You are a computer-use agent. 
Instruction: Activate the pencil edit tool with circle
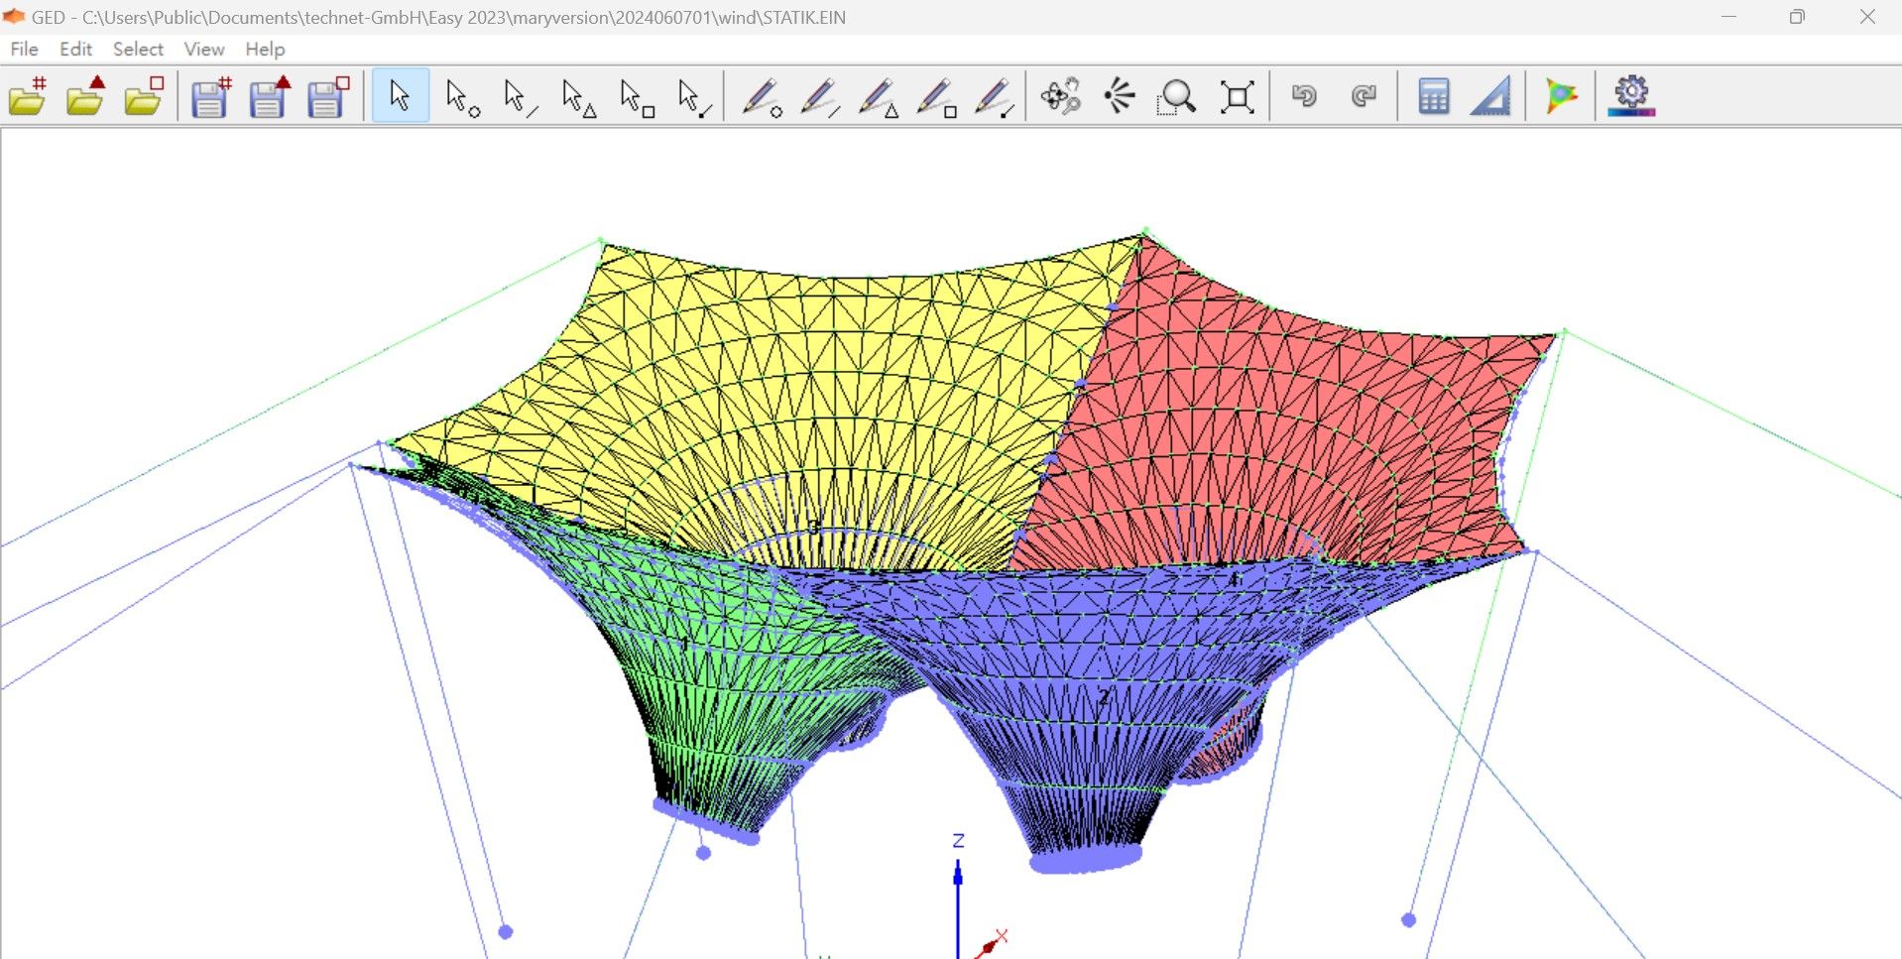[x=762, y=97]
